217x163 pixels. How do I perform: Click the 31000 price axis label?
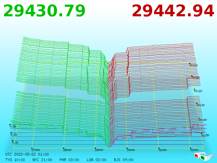[x=162, y=150]
